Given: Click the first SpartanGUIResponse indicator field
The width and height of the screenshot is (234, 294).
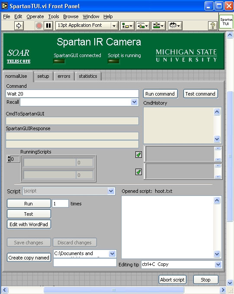Looking at the screenshot, I should (72, 136).
